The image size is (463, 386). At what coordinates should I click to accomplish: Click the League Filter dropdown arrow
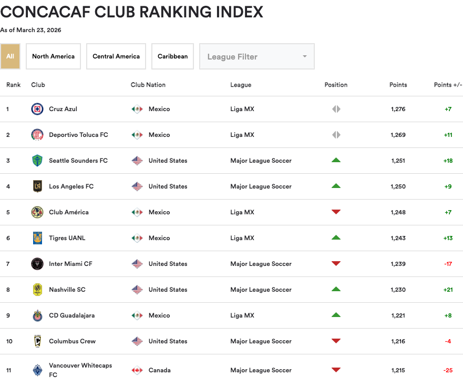tap(304, 57)
